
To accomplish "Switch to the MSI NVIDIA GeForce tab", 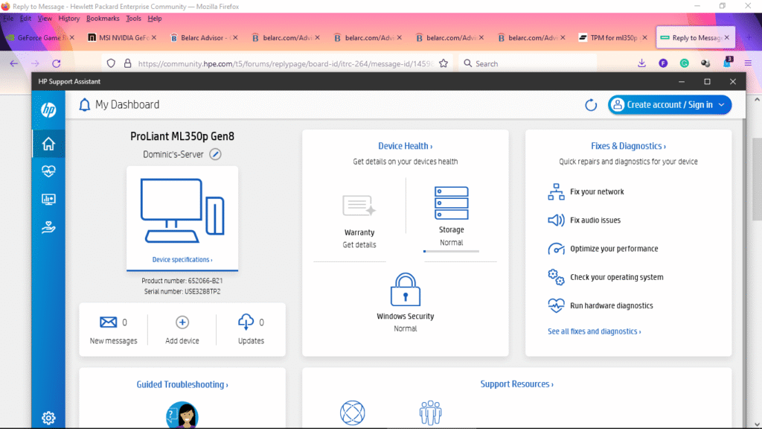I will 121,37.
